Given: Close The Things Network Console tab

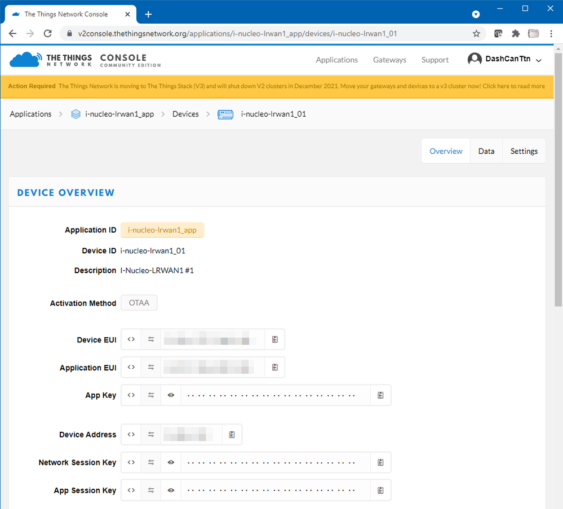Looking at the screenshot, I should 127,14.
